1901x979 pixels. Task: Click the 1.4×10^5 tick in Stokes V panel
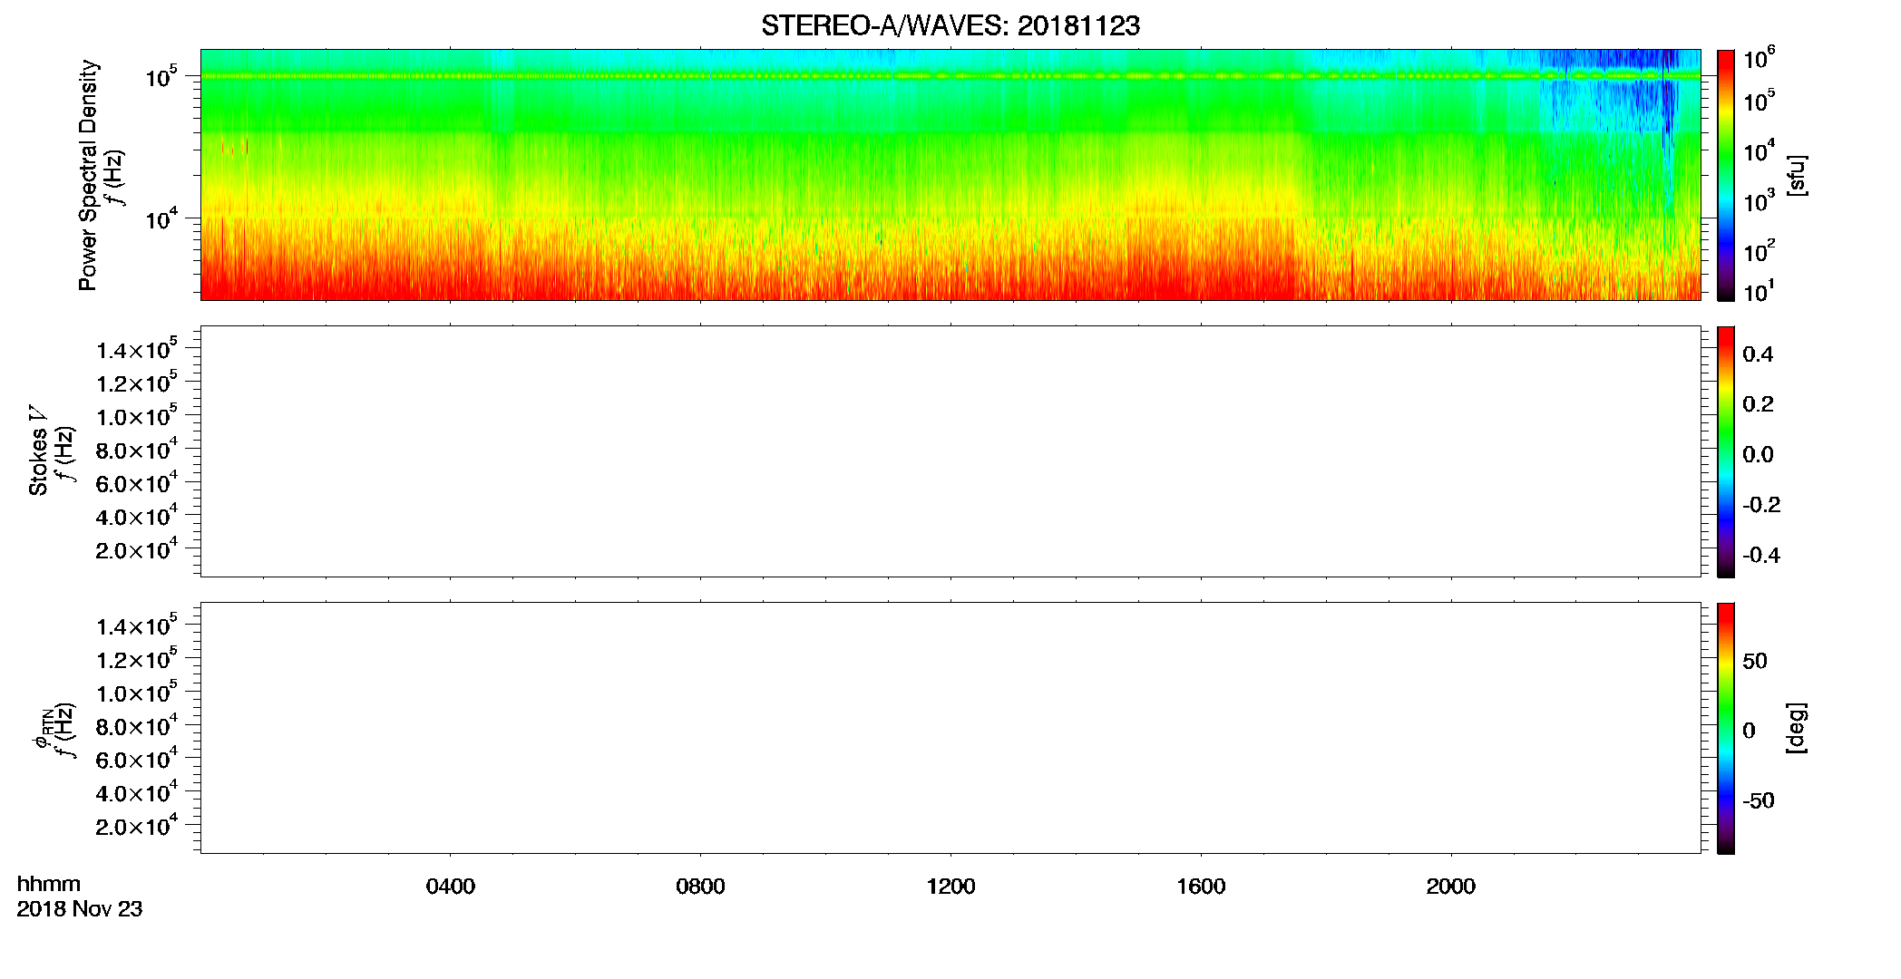136,349
